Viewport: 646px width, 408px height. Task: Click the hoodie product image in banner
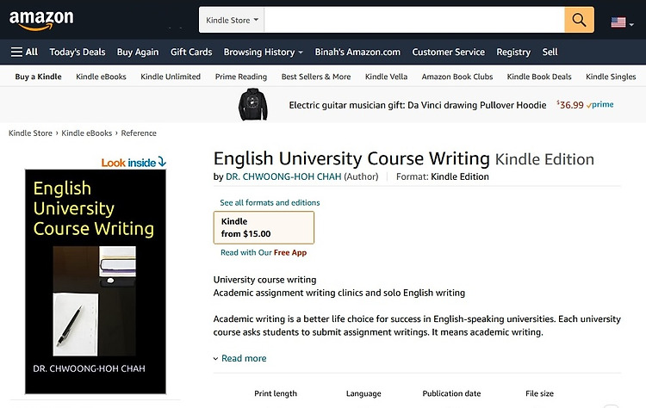(253, 104)
